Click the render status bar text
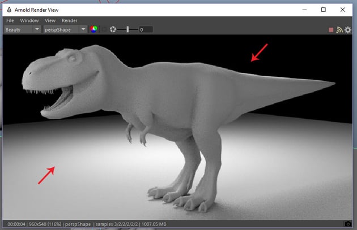This screenshot has height=230, width=357. click(85, 224)
